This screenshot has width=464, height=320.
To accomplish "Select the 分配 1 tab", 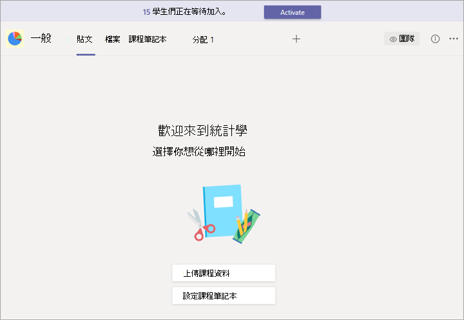I will [x=203, y=39].
